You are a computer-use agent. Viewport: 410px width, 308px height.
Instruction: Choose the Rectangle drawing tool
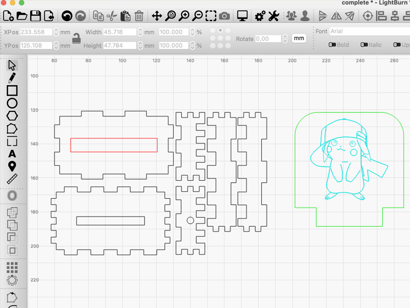12,91
